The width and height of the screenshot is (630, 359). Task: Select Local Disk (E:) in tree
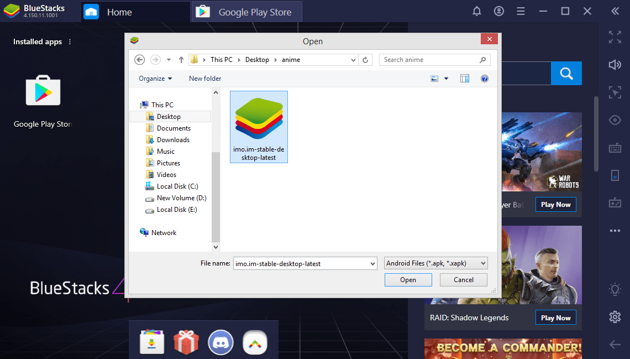177,210
